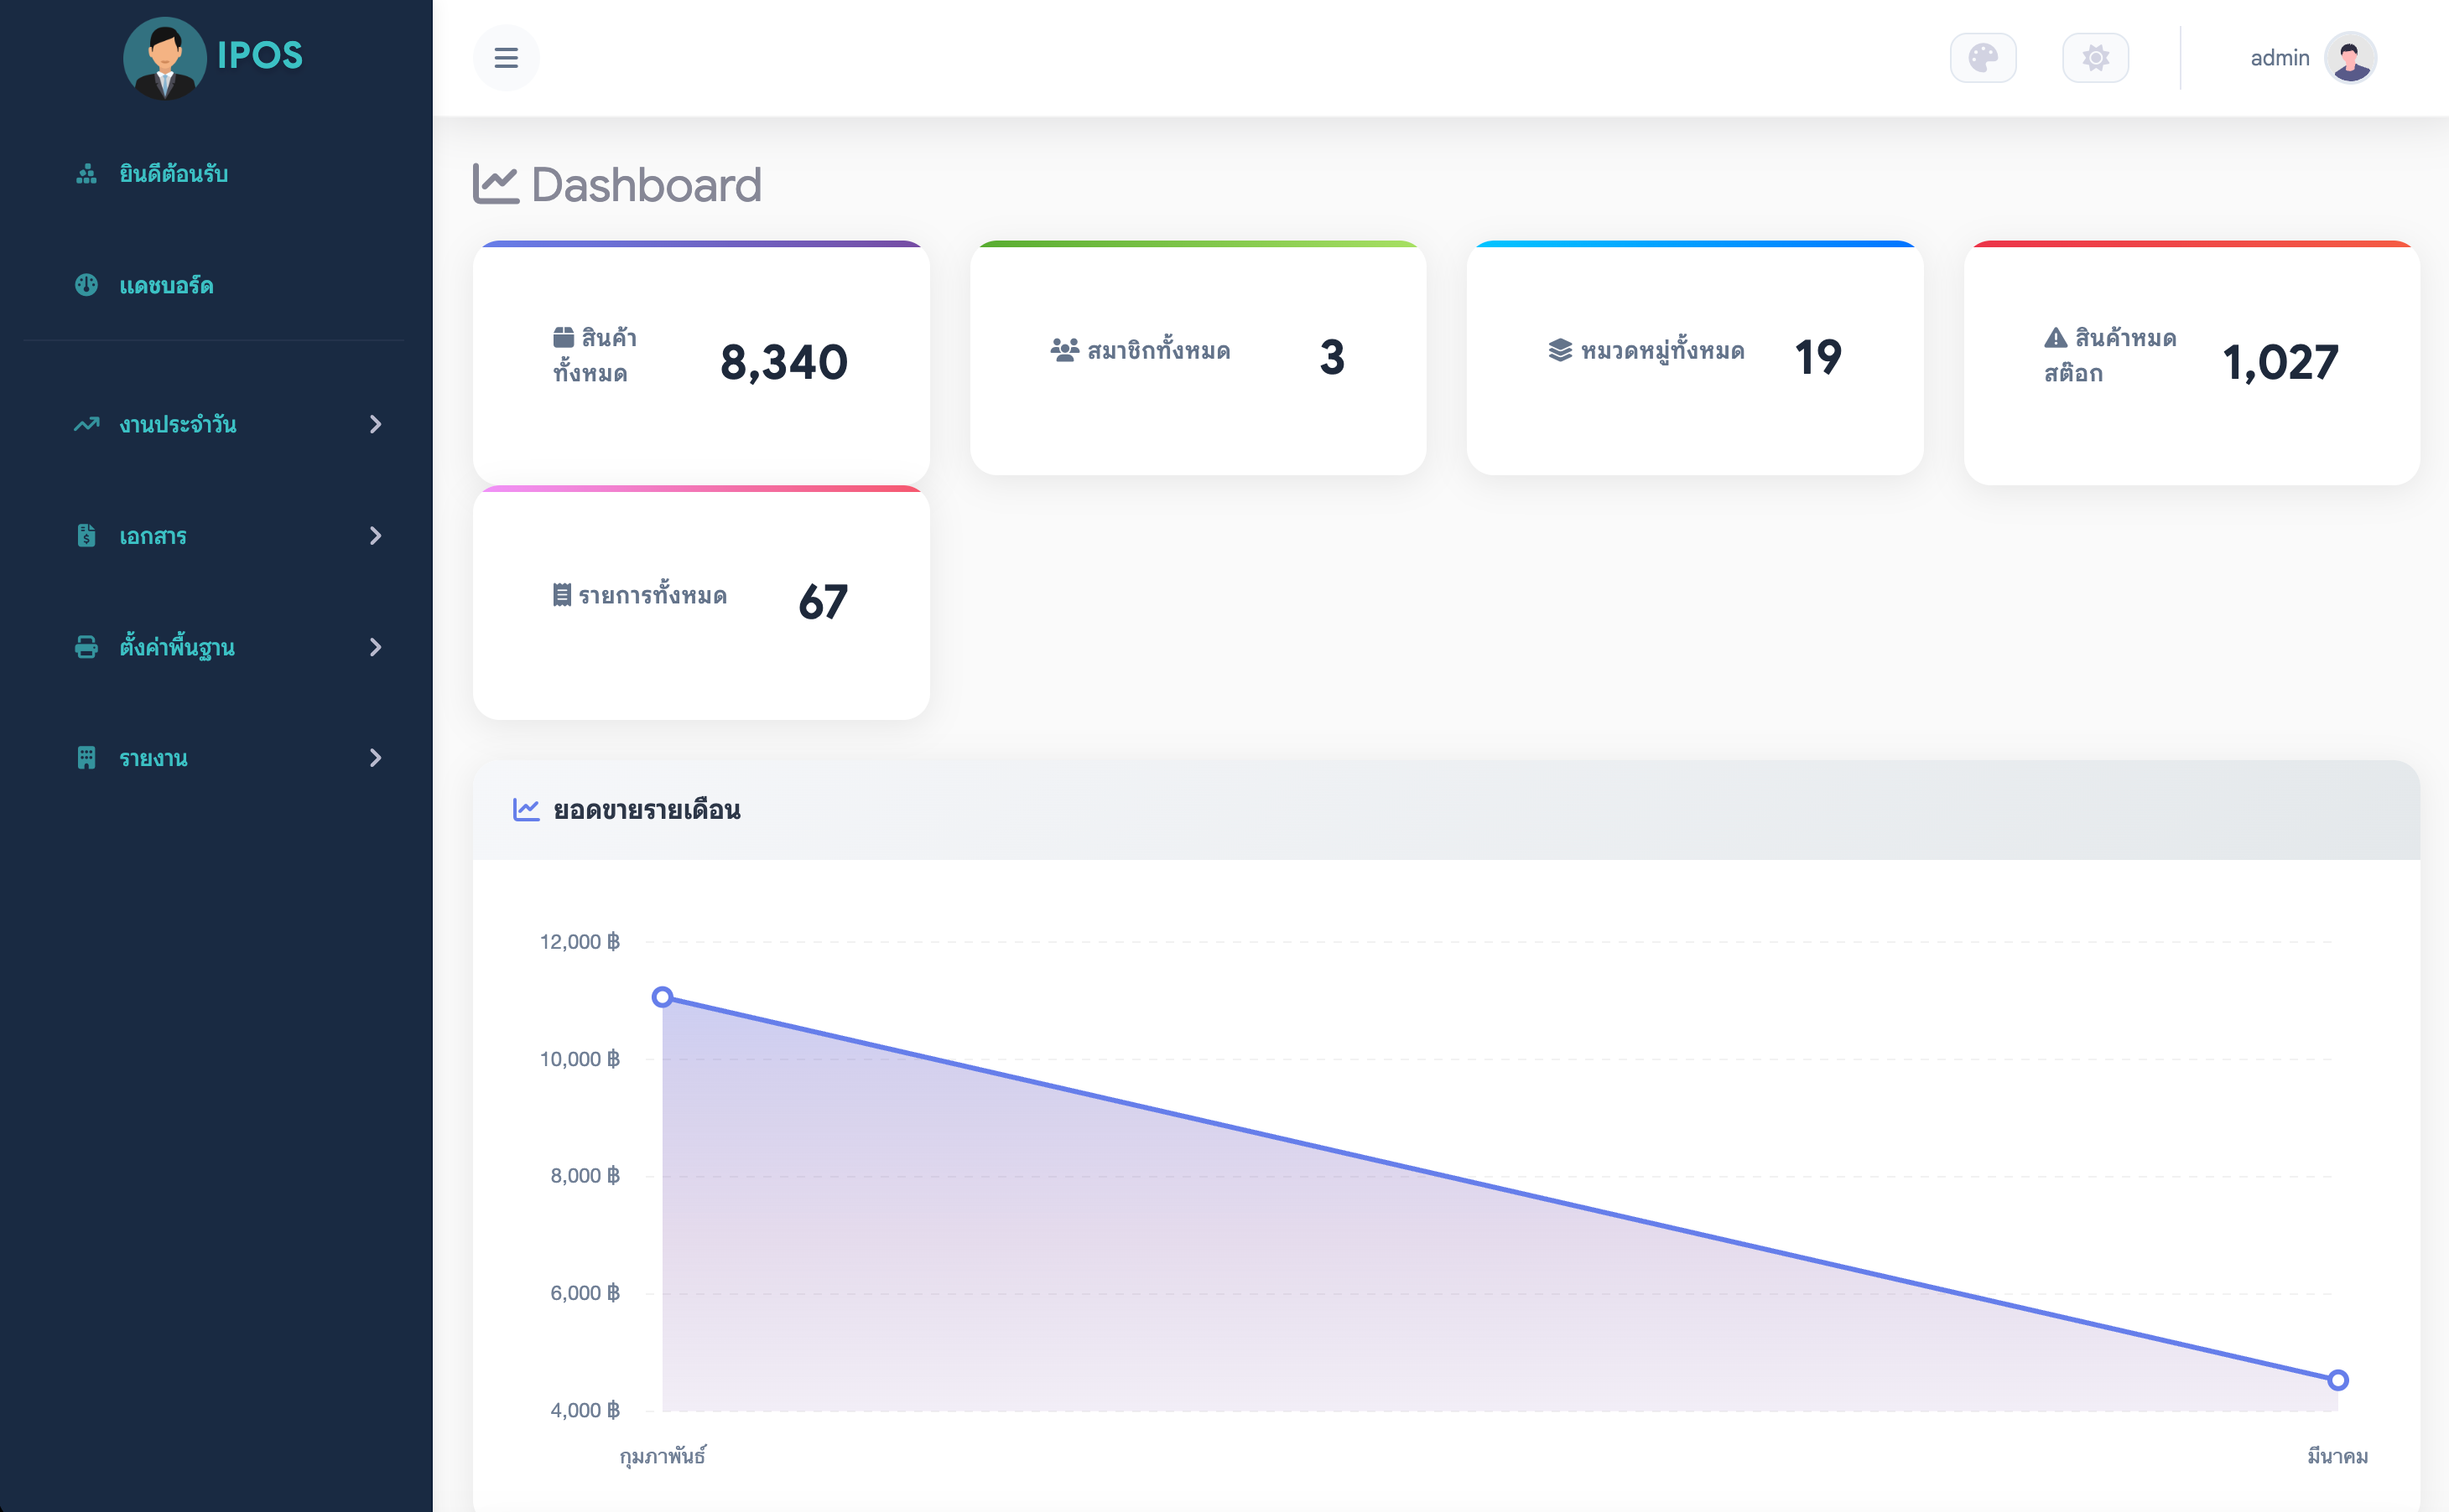This screenshot has width=2449, height=1512.
Task: Open สินค้าหมดสต๊อก 1,027 card
Action: (x=2191, y=362)
